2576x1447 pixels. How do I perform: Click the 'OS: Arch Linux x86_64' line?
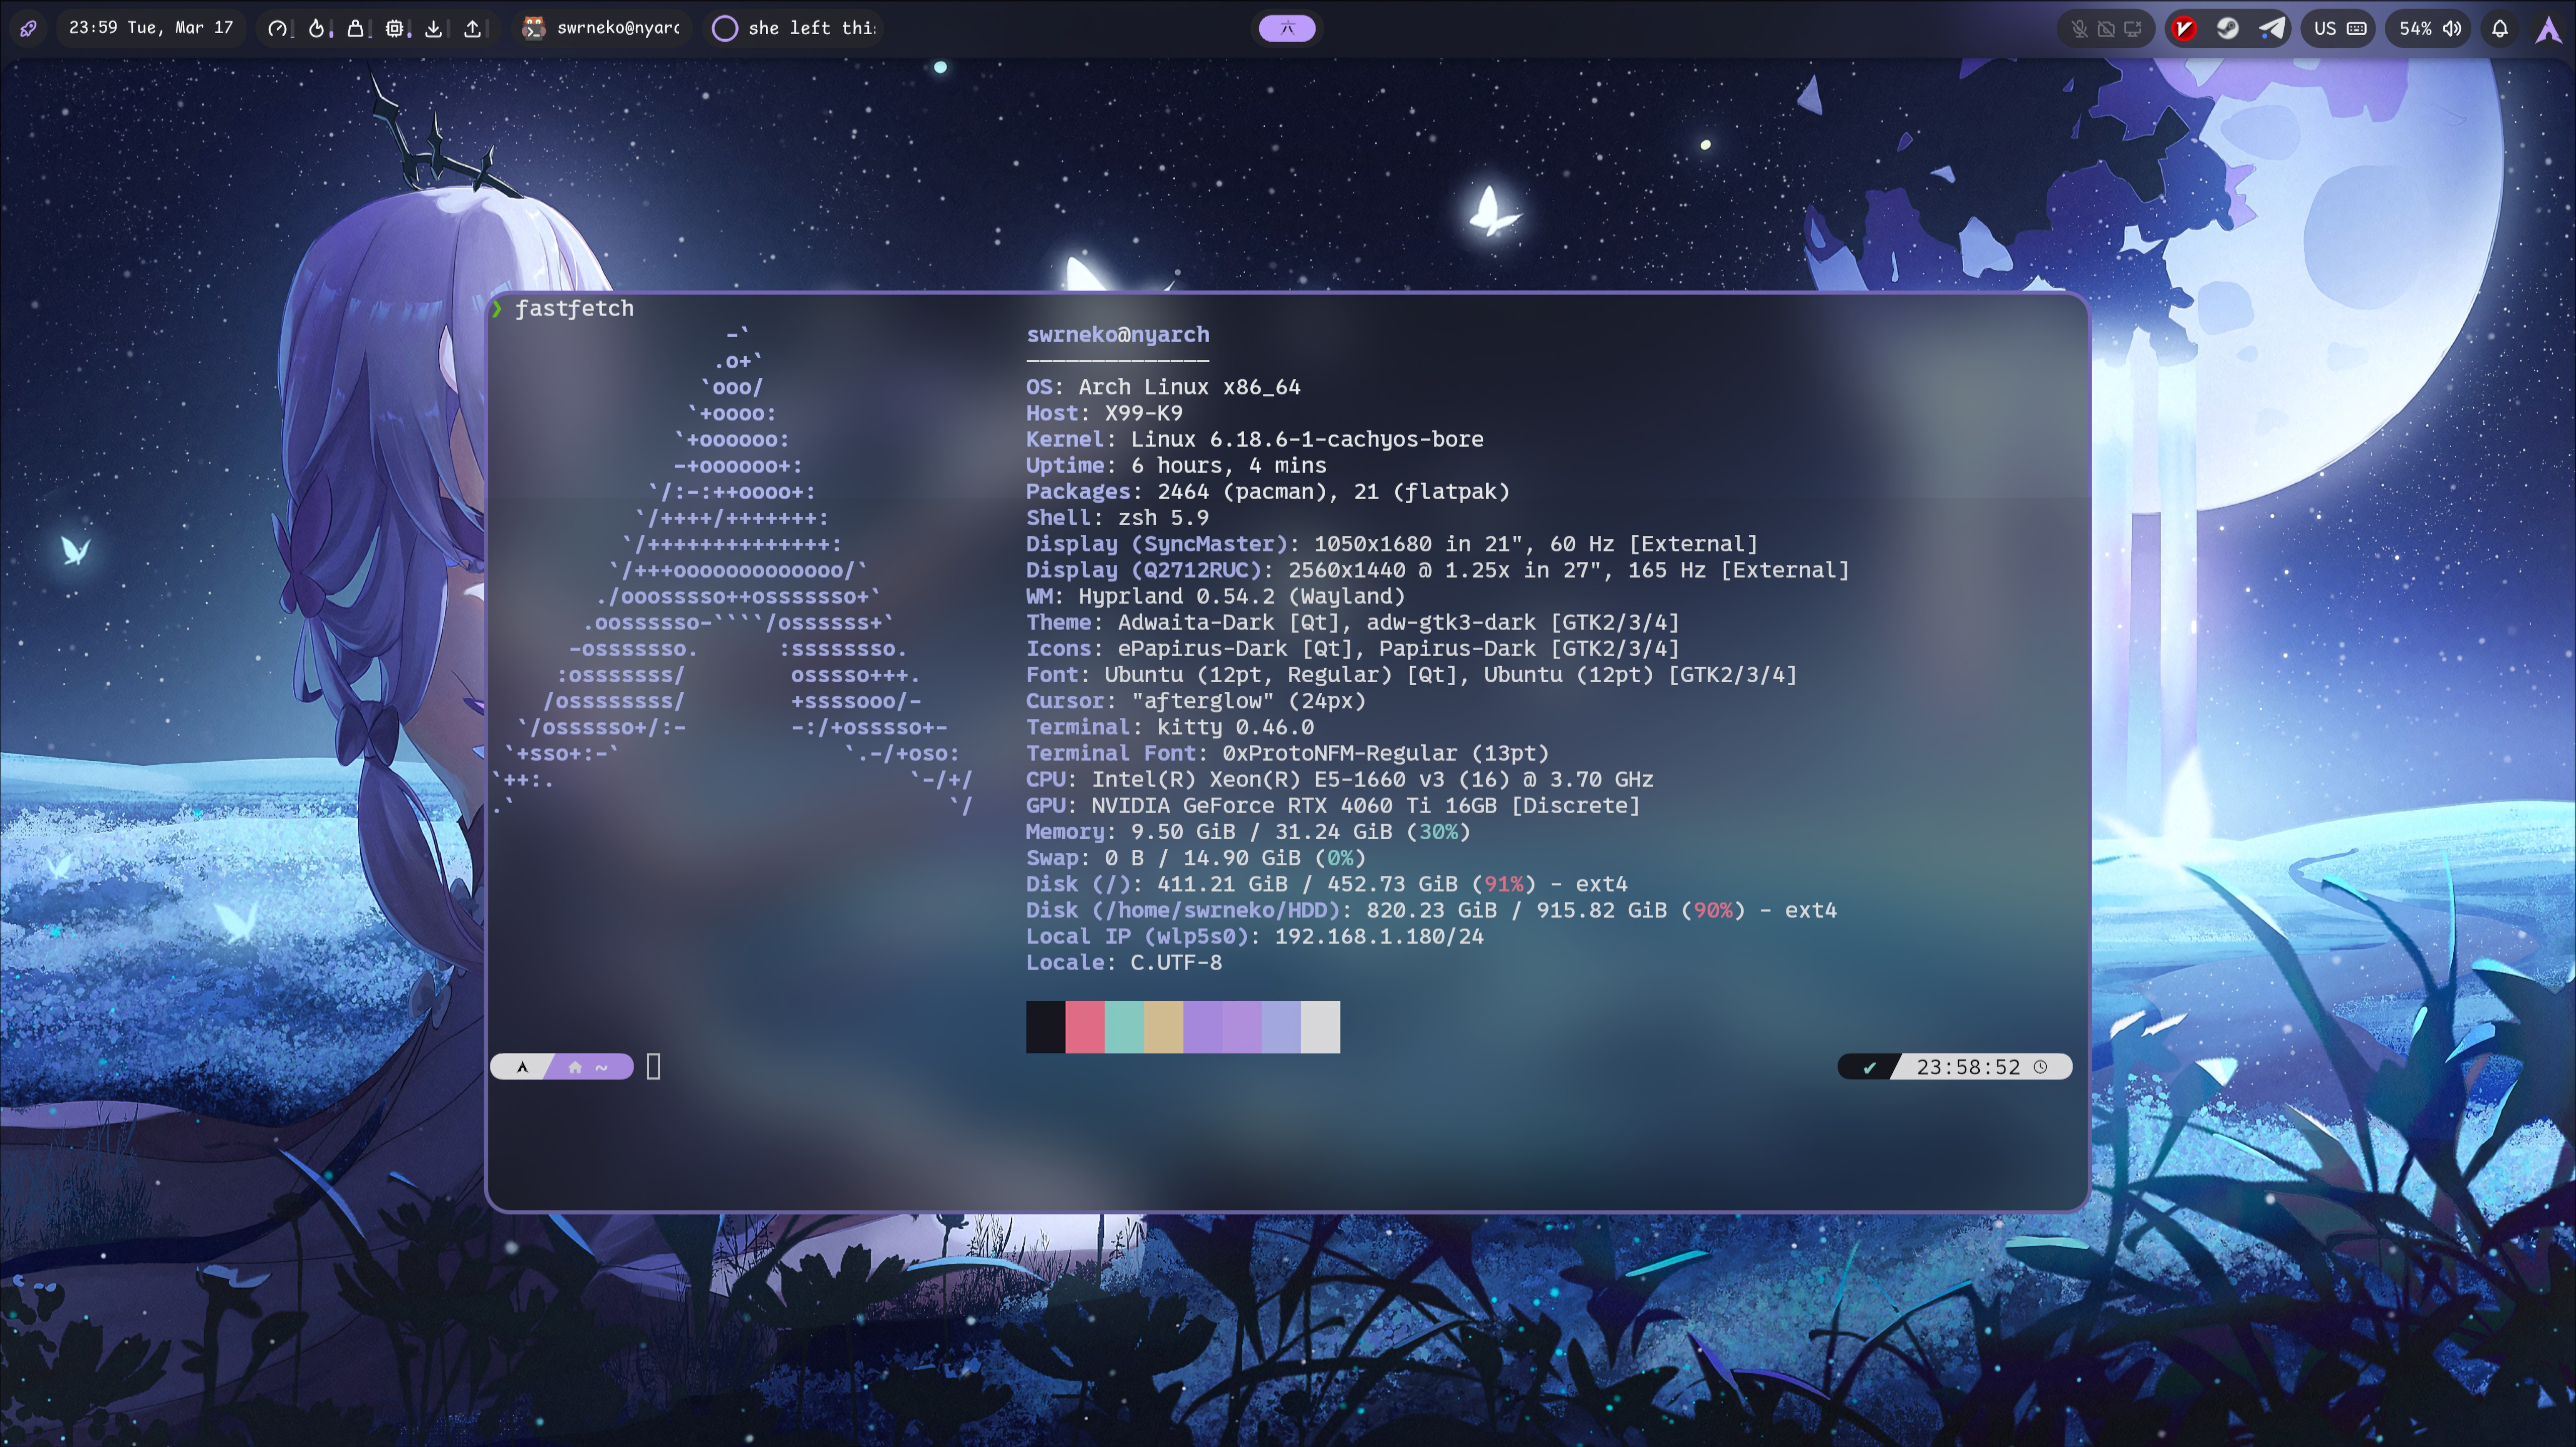[x=1163, y=387]
